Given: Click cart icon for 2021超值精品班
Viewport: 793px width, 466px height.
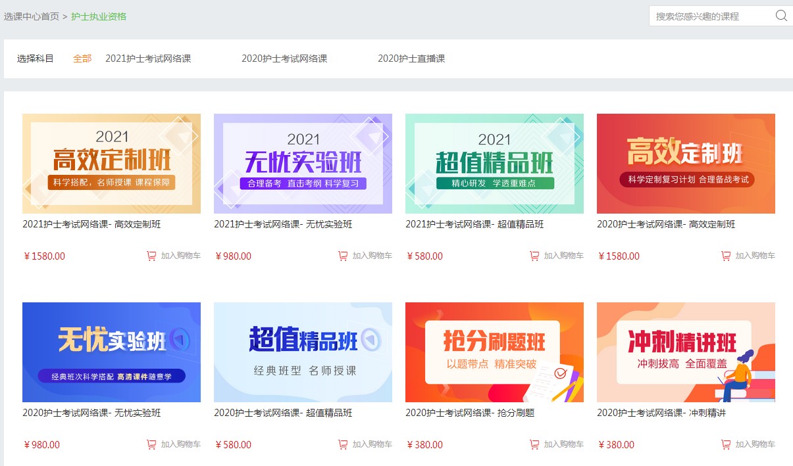Looking at the screenshot, I should pos(534,256).
